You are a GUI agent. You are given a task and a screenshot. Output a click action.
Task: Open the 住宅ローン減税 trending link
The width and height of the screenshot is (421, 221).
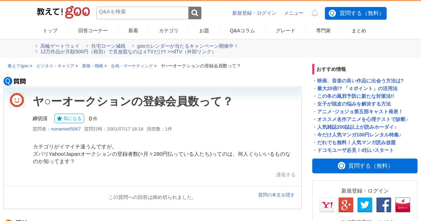click(108, 46)
